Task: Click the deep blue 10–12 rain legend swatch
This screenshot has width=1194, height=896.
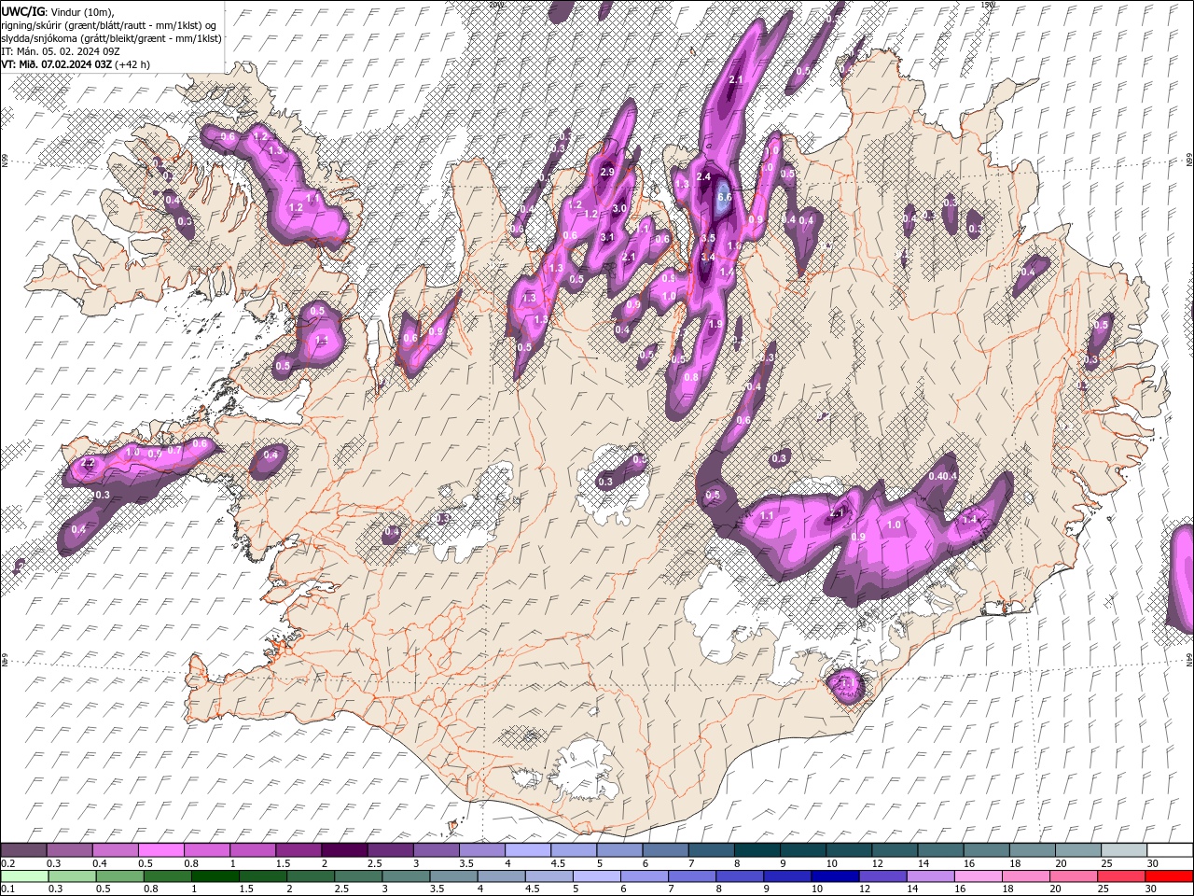Action: point(836,876)
